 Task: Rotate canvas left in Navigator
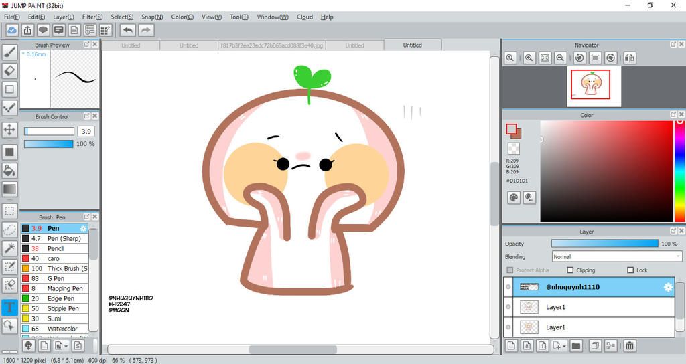[579, 58]
